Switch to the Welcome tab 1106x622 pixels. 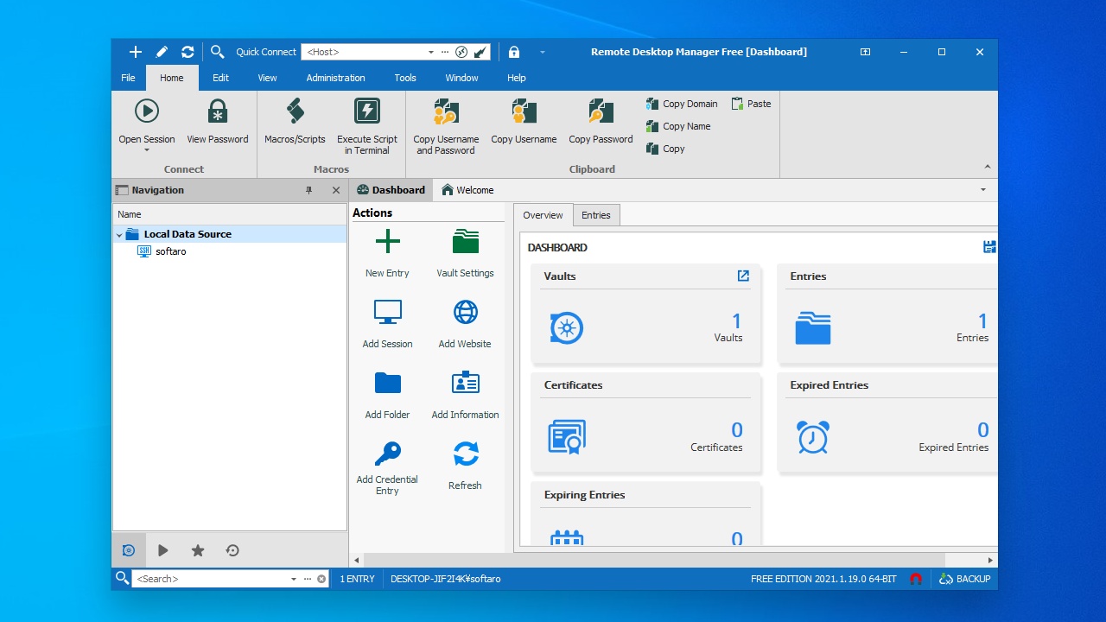click(467, 190)
